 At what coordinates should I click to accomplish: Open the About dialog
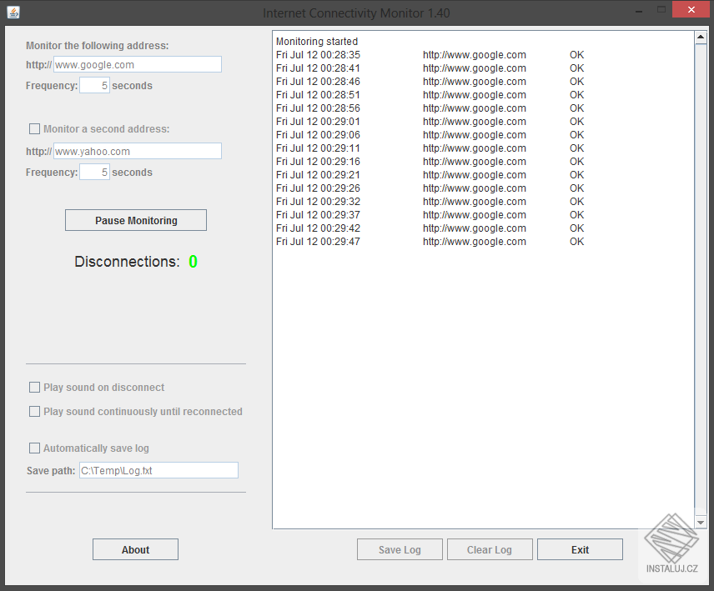tap(135, 548)
